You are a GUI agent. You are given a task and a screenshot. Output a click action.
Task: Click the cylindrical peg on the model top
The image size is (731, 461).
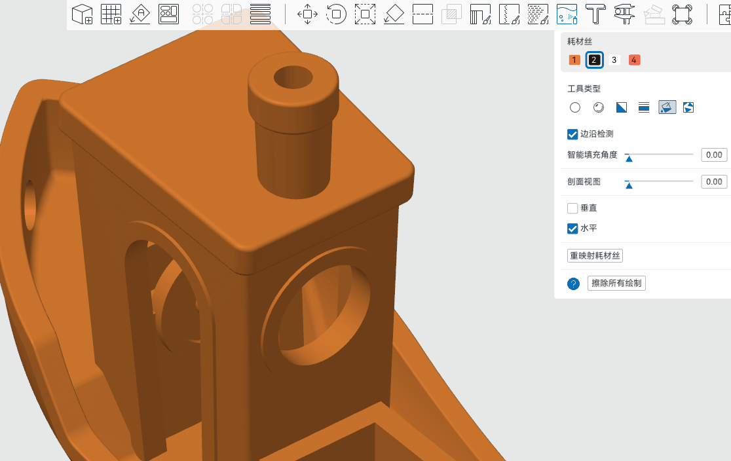(293, 126)
